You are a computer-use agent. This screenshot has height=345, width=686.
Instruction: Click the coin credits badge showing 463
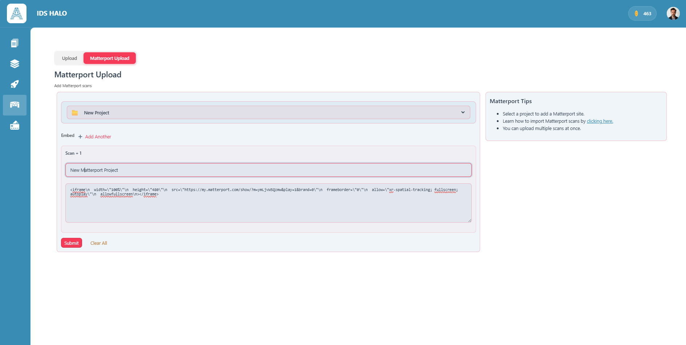pos(642,13)
